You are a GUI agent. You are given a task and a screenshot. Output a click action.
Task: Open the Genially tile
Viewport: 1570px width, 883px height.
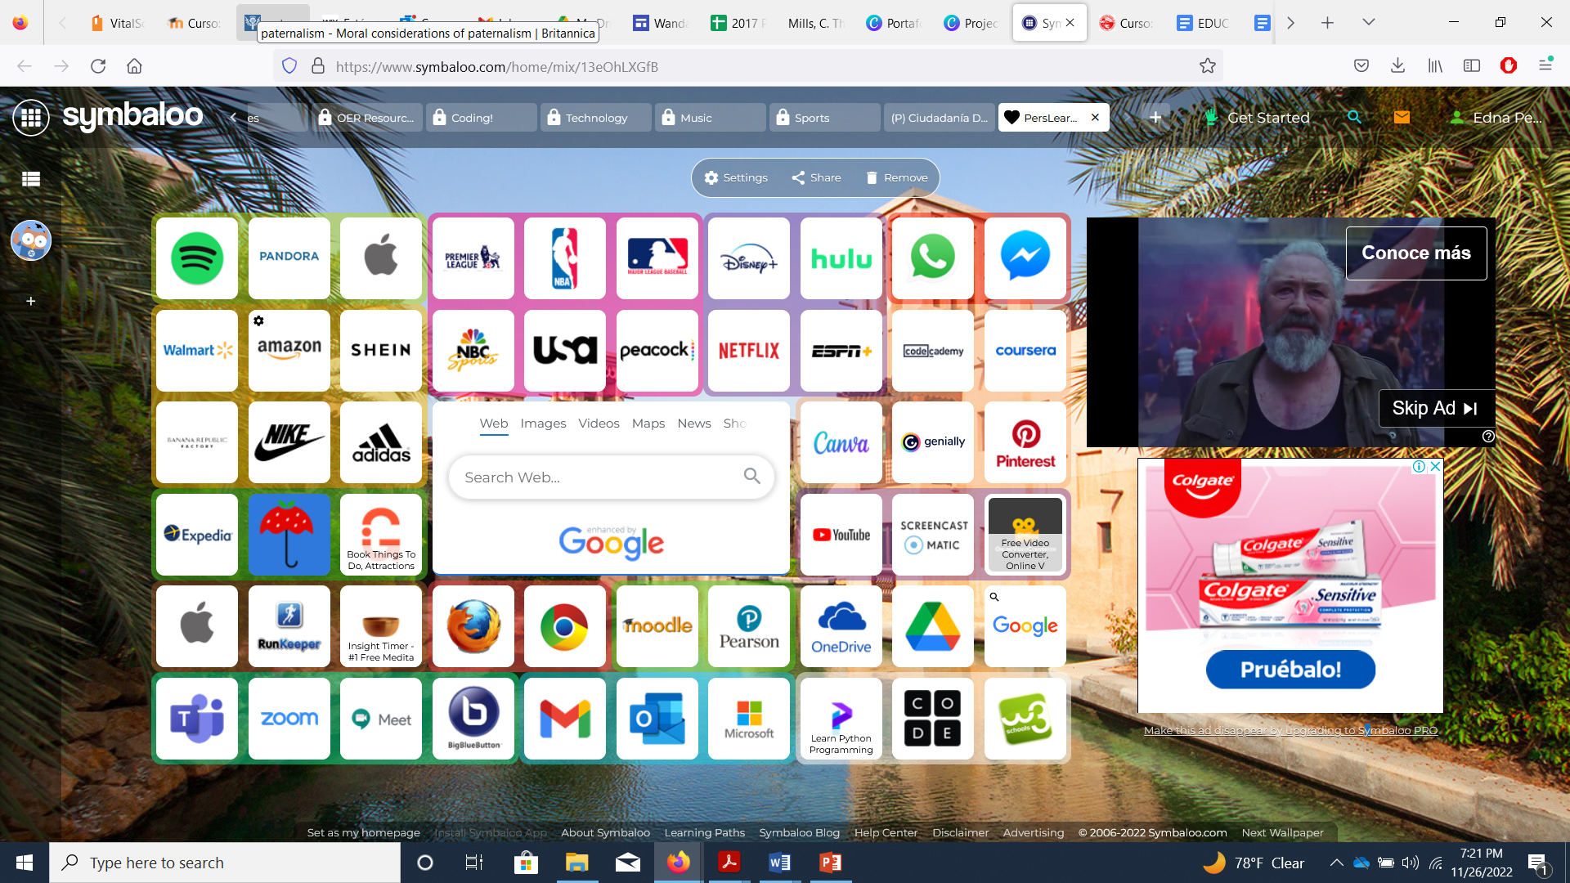933,442
